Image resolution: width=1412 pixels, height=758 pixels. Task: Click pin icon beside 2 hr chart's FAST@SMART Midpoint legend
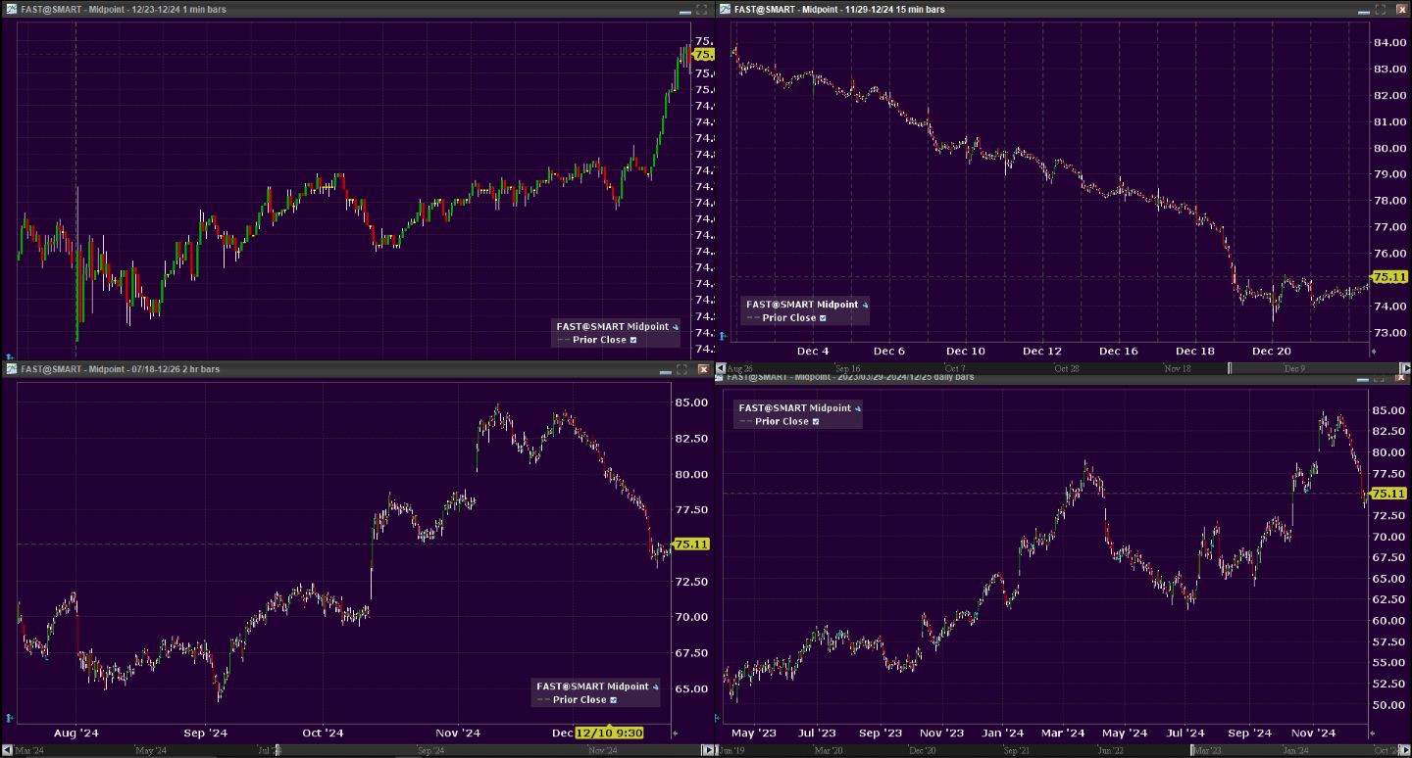[655, 687]
